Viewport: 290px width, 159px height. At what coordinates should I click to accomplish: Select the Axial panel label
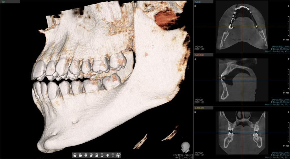click(198, 2)
